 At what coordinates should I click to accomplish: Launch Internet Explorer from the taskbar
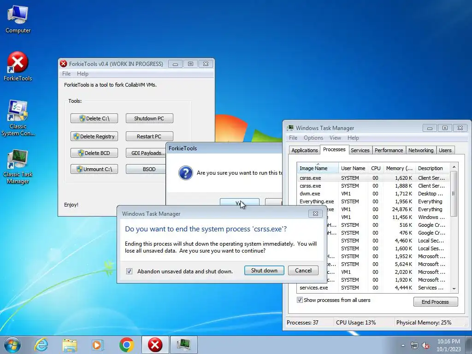41,345
